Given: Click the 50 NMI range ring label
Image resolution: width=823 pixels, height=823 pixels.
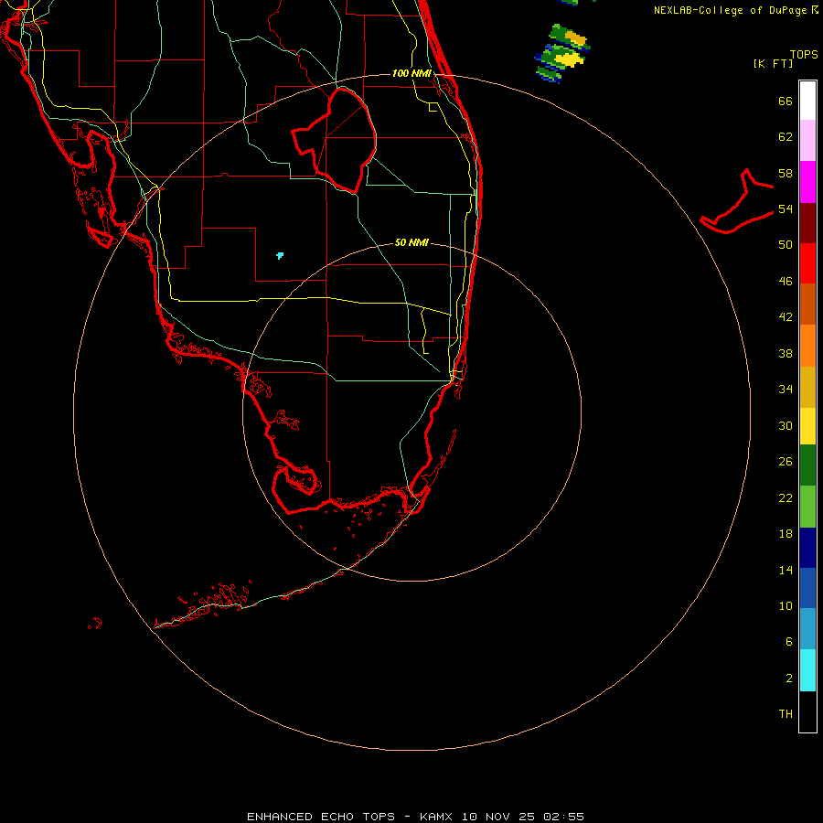Looking at the screenshot, I should click(x=411, y=242).
